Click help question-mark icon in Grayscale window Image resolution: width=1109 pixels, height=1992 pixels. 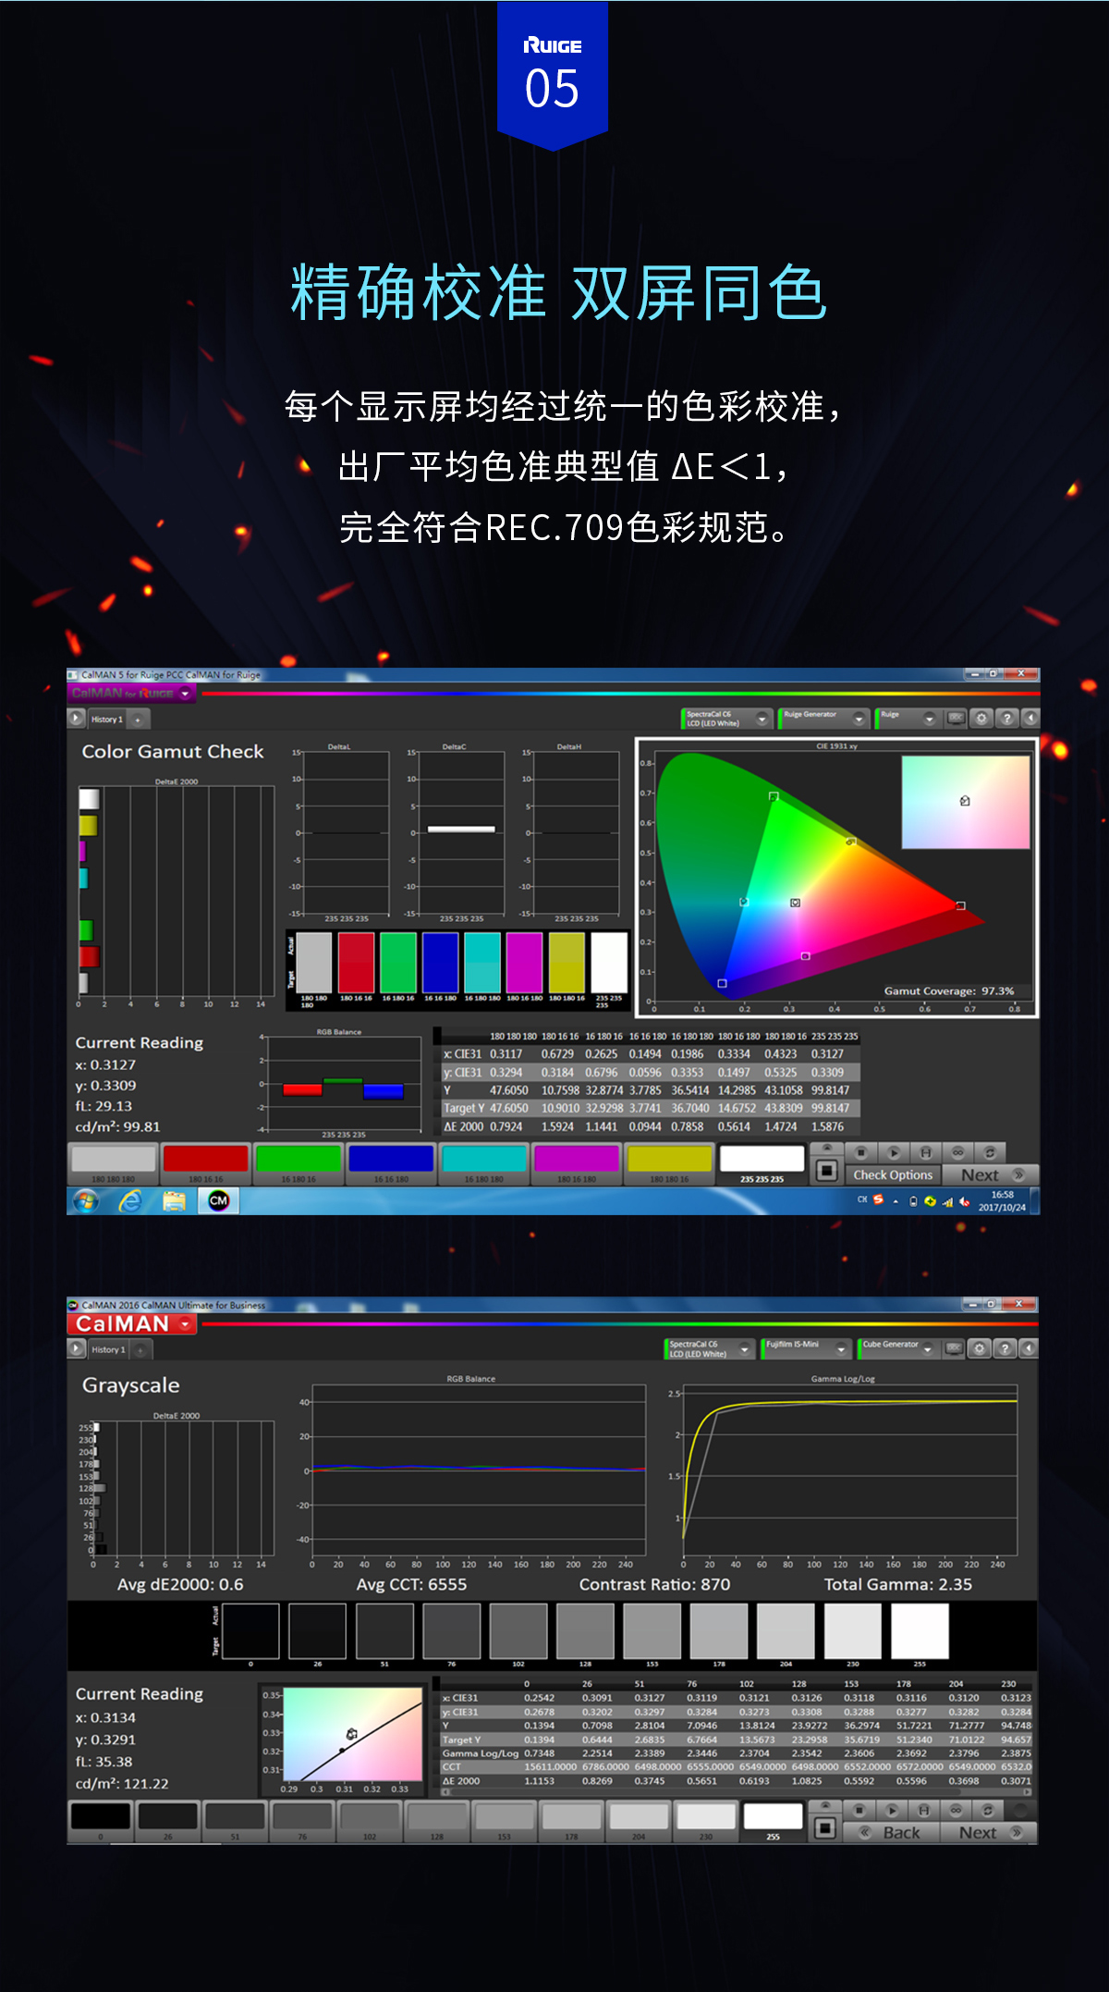1005,1349
